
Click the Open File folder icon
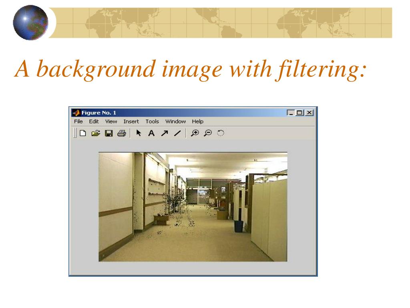(96, 133)
